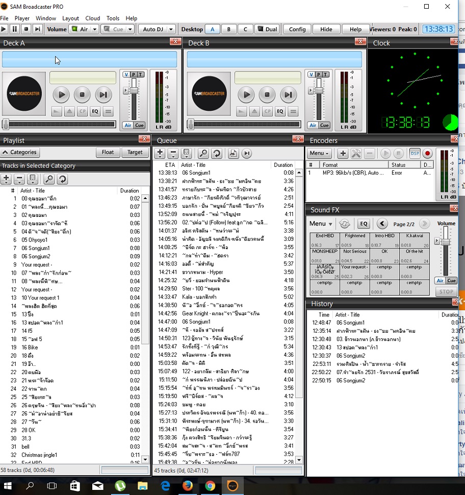
Task: Open the Auto DJ dropdown arrow
Action: click(x=171, y=30)
